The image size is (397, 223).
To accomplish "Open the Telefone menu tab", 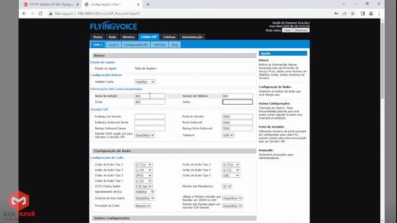I will [169, 37].
